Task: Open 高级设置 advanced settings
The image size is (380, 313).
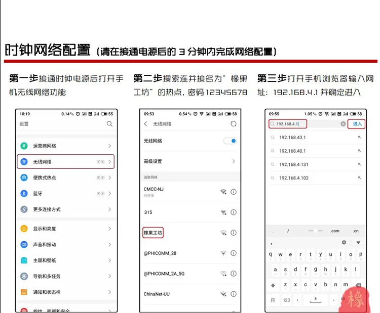Action: [x=190, y=161]
